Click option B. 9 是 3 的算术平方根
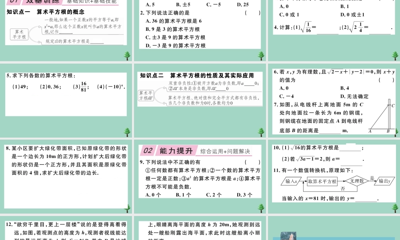Image resolution: width=400 pixels, height=240 pixels. pos(172,29)
